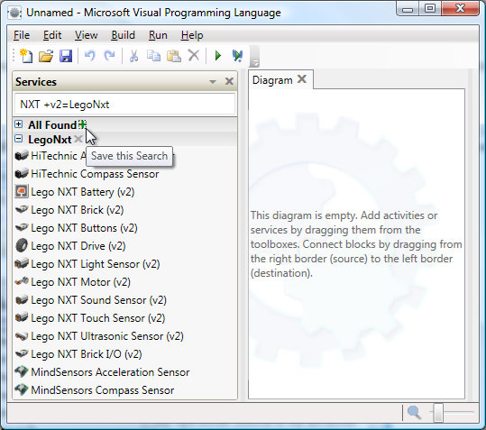Open the File menu
Image resolution: width=486 pixels, height=430 pixels.
[22, 35]
